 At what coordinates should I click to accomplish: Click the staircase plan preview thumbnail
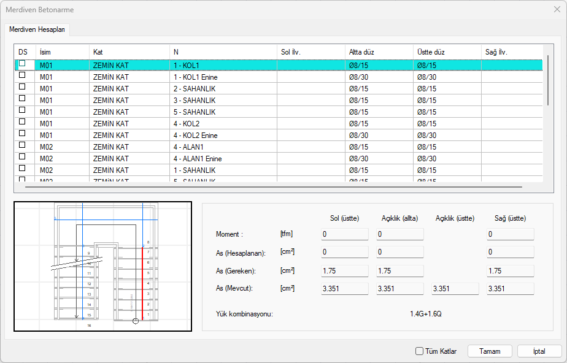102,266
